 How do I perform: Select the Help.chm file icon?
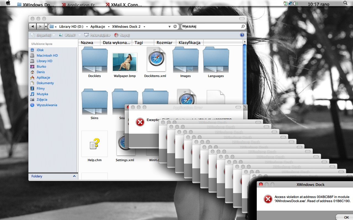pyautogui.click(x=95, y=144)
